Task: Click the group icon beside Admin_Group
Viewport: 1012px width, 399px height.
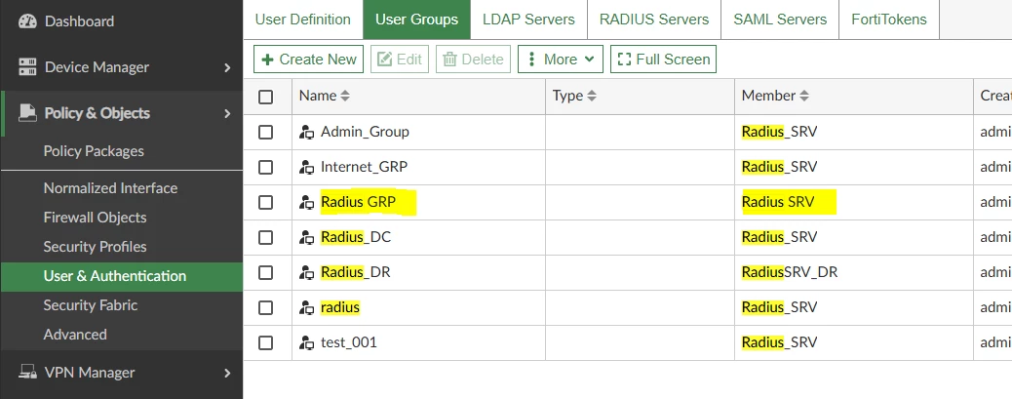Action: click(306, 133)
